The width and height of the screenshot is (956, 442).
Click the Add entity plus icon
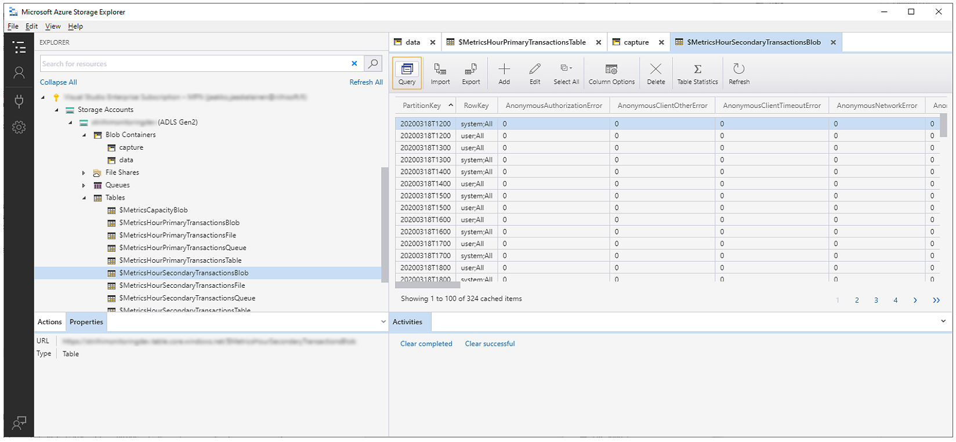tap(504, 74)
